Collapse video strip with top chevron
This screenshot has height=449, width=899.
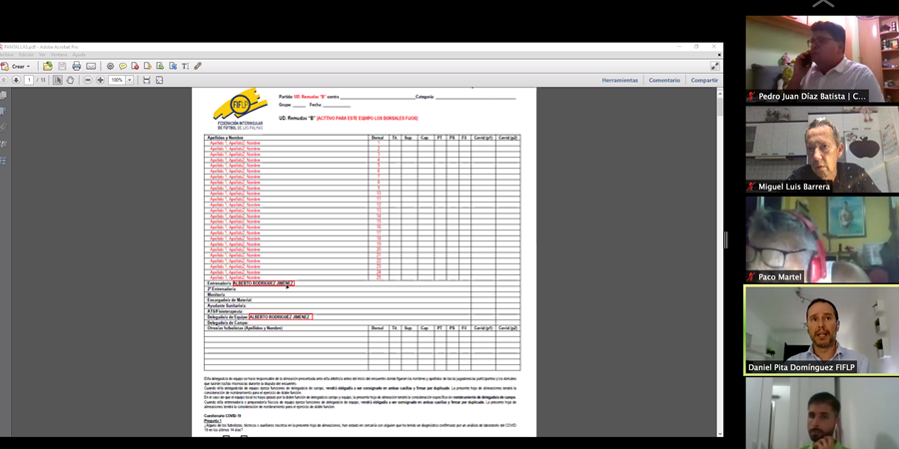click(822, 5)
